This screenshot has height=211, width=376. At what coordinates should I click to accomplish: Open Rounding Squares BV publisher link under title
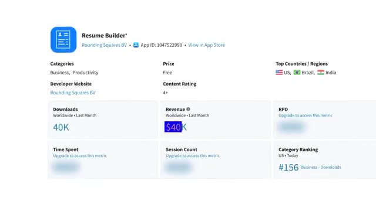coord(105,45)
